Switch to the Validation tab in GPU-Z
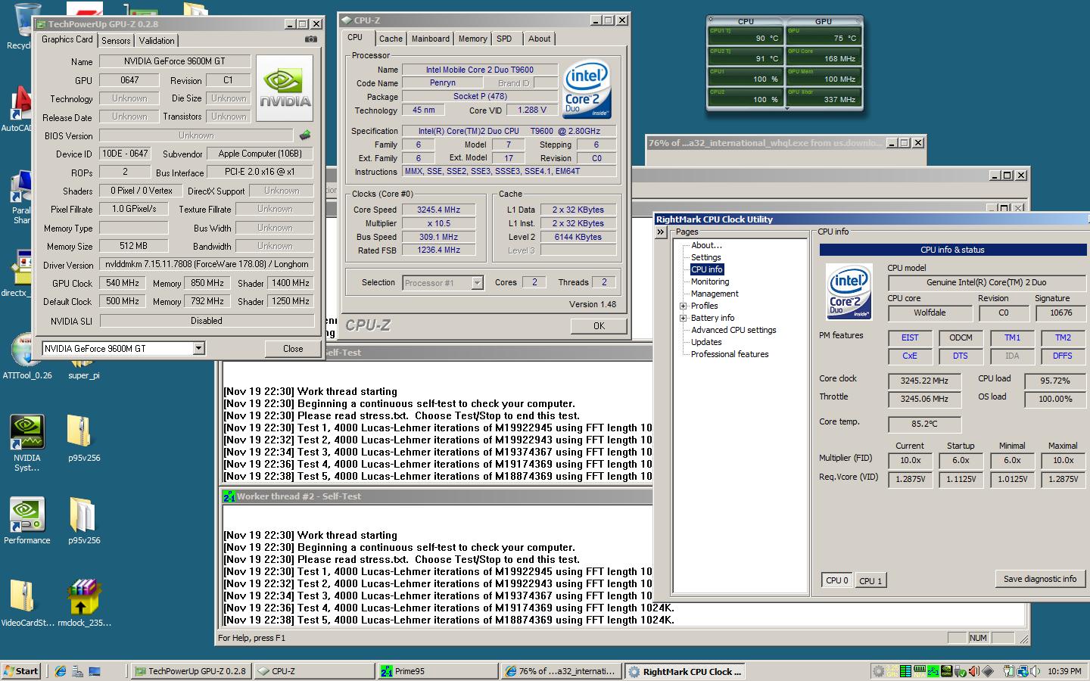This screenshot has width=1090, height=681. pyautogui.click(x=157, y=41)
